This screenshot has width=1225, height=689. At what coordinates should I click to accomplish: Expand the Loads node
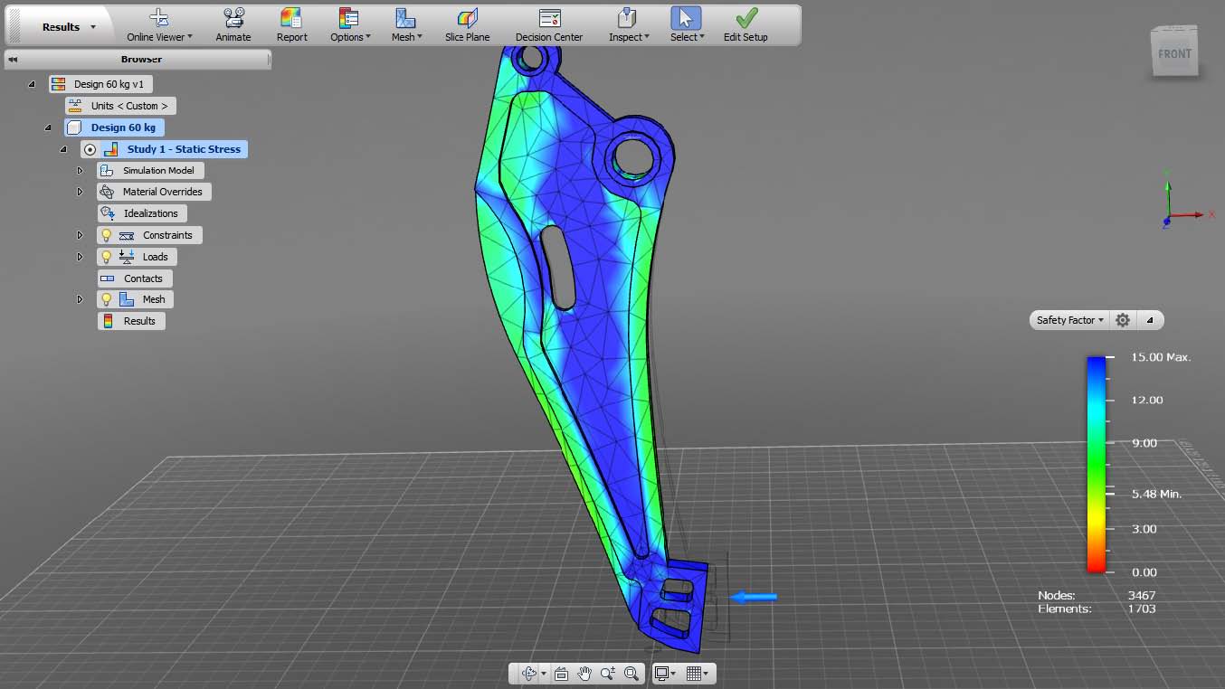(80, 257)
